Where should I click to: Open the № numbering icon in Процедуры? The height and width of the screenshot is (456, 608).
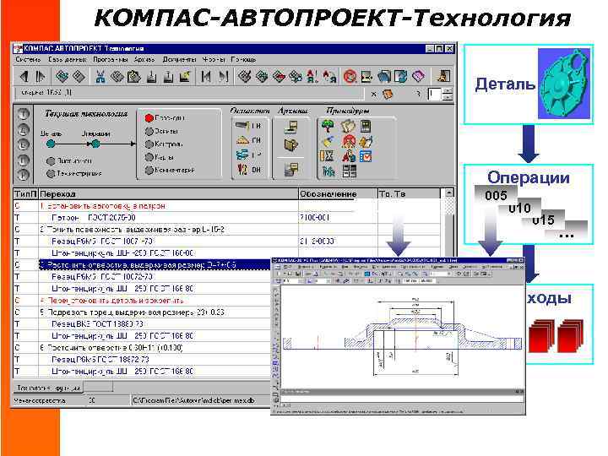pyautogui.click(x=328, y=171)
